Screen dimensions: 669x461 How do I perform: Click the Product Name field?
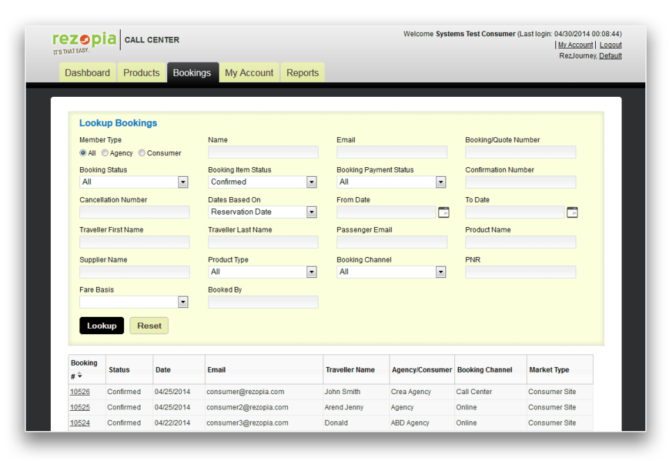(x=521, y=242)
